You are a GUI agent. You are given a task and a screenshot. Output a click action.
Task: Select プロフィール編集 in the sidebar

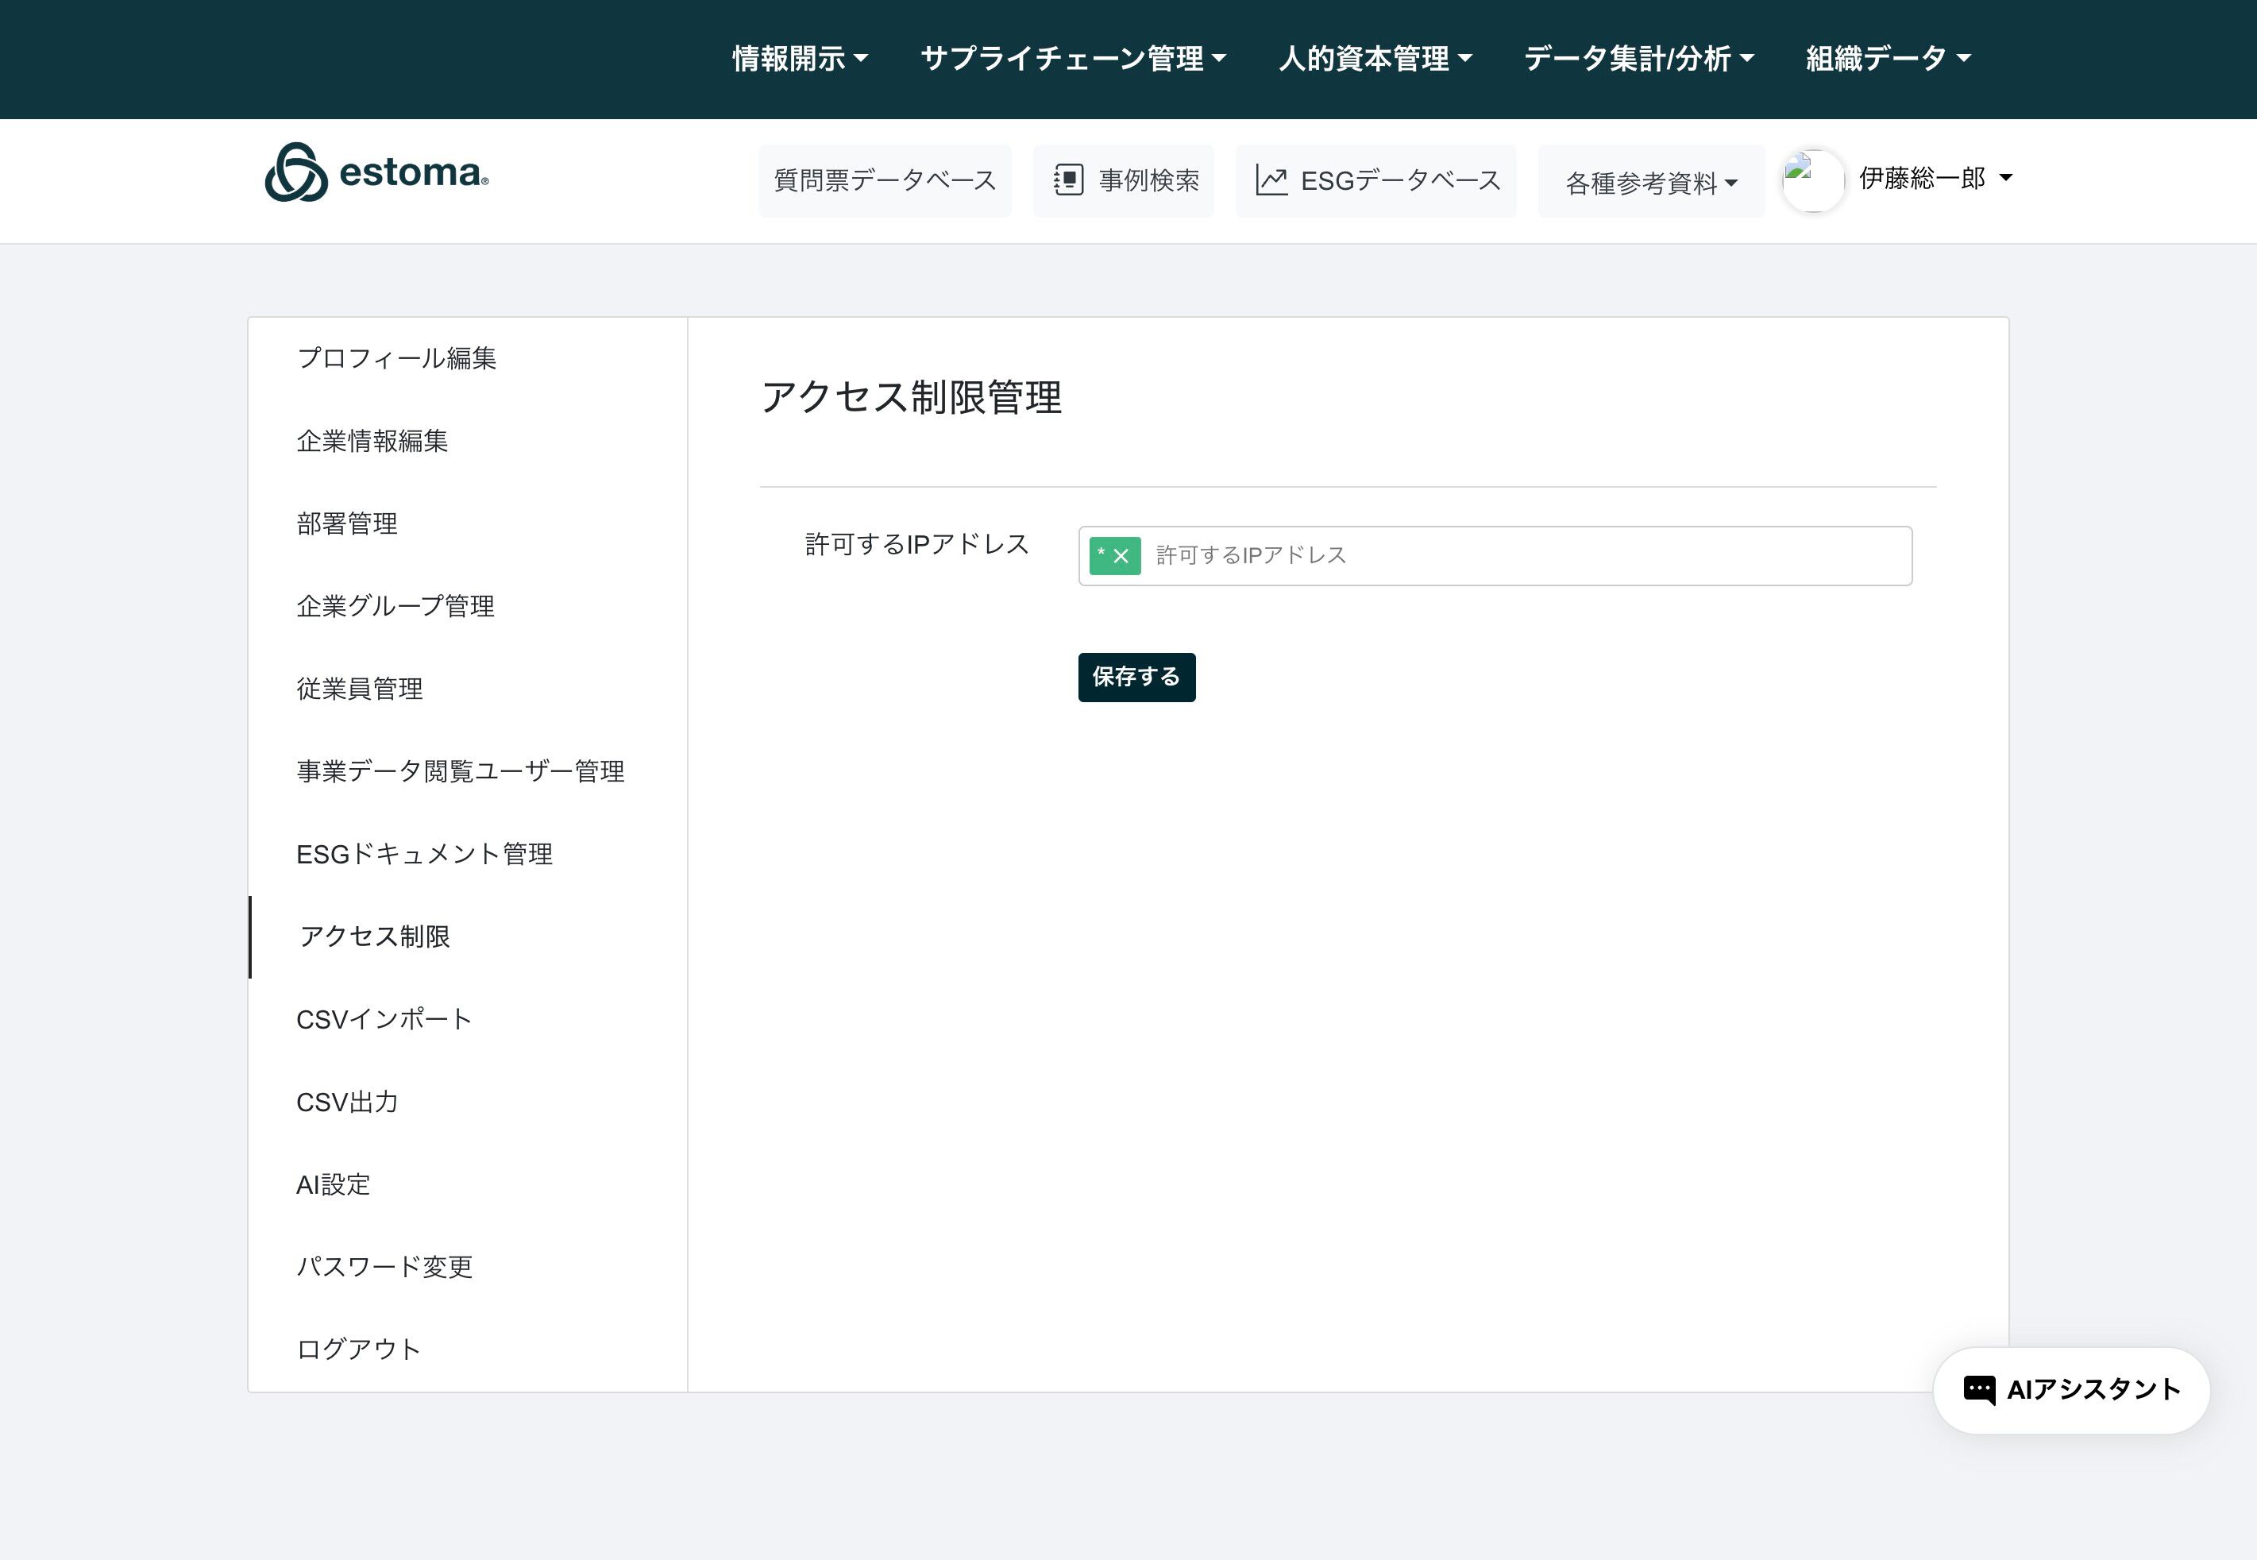(397, 359)
